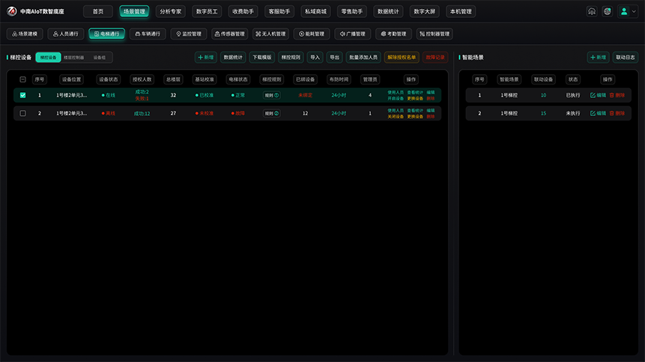Open the 联动日志 linkage log
Image resolution: width=645 pixels, height=362 pixels.
[x=626, y=58]
